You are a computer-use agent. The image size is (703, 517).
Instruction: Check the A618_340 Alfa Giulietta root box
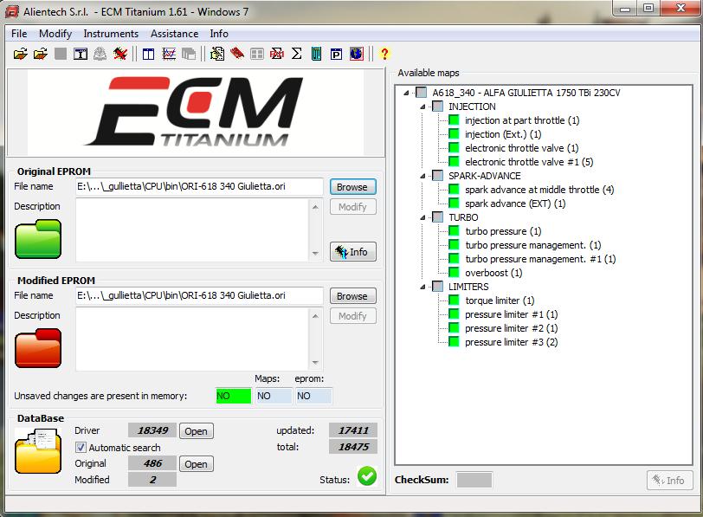421,93
